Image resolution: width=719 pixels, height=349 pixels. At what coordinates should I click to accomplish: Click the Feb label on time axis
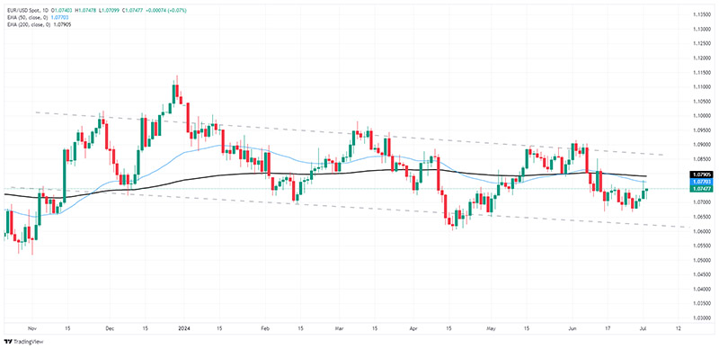(265, 328)
